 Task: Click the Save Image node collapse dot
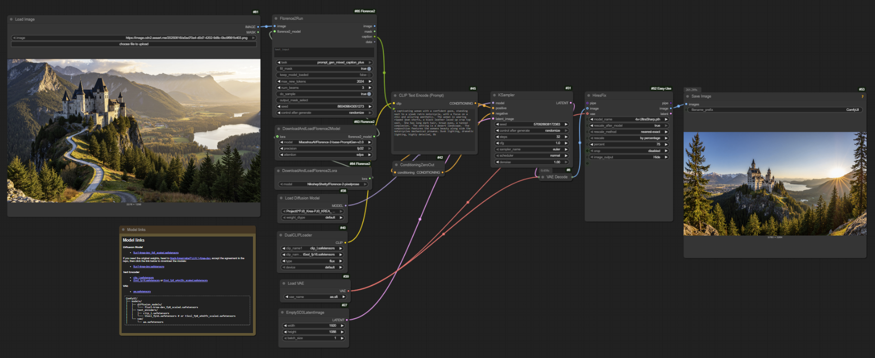687,97
